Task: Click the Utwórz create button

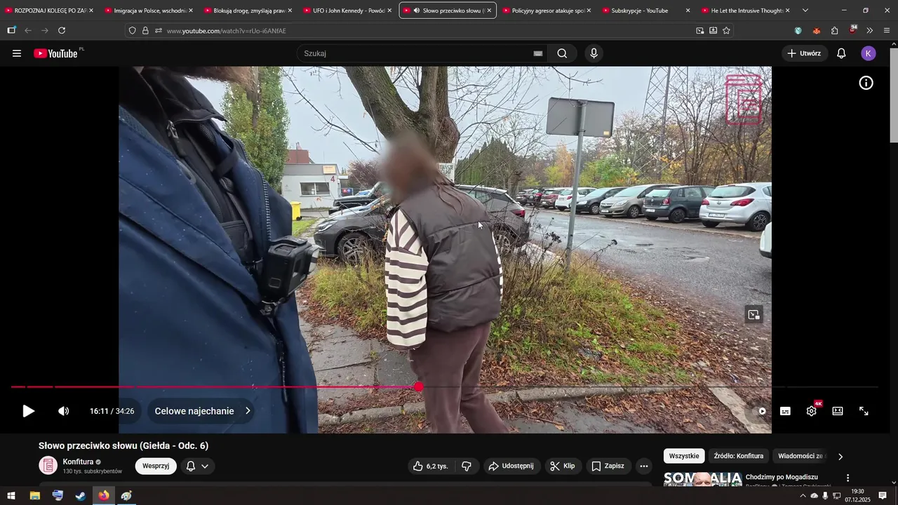Action: coord(804,53)
